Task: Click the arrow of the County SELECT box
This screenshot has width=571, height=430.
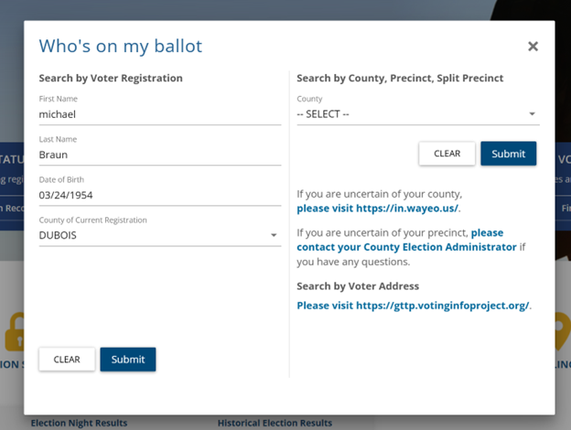Action: [x=532, y=114]
